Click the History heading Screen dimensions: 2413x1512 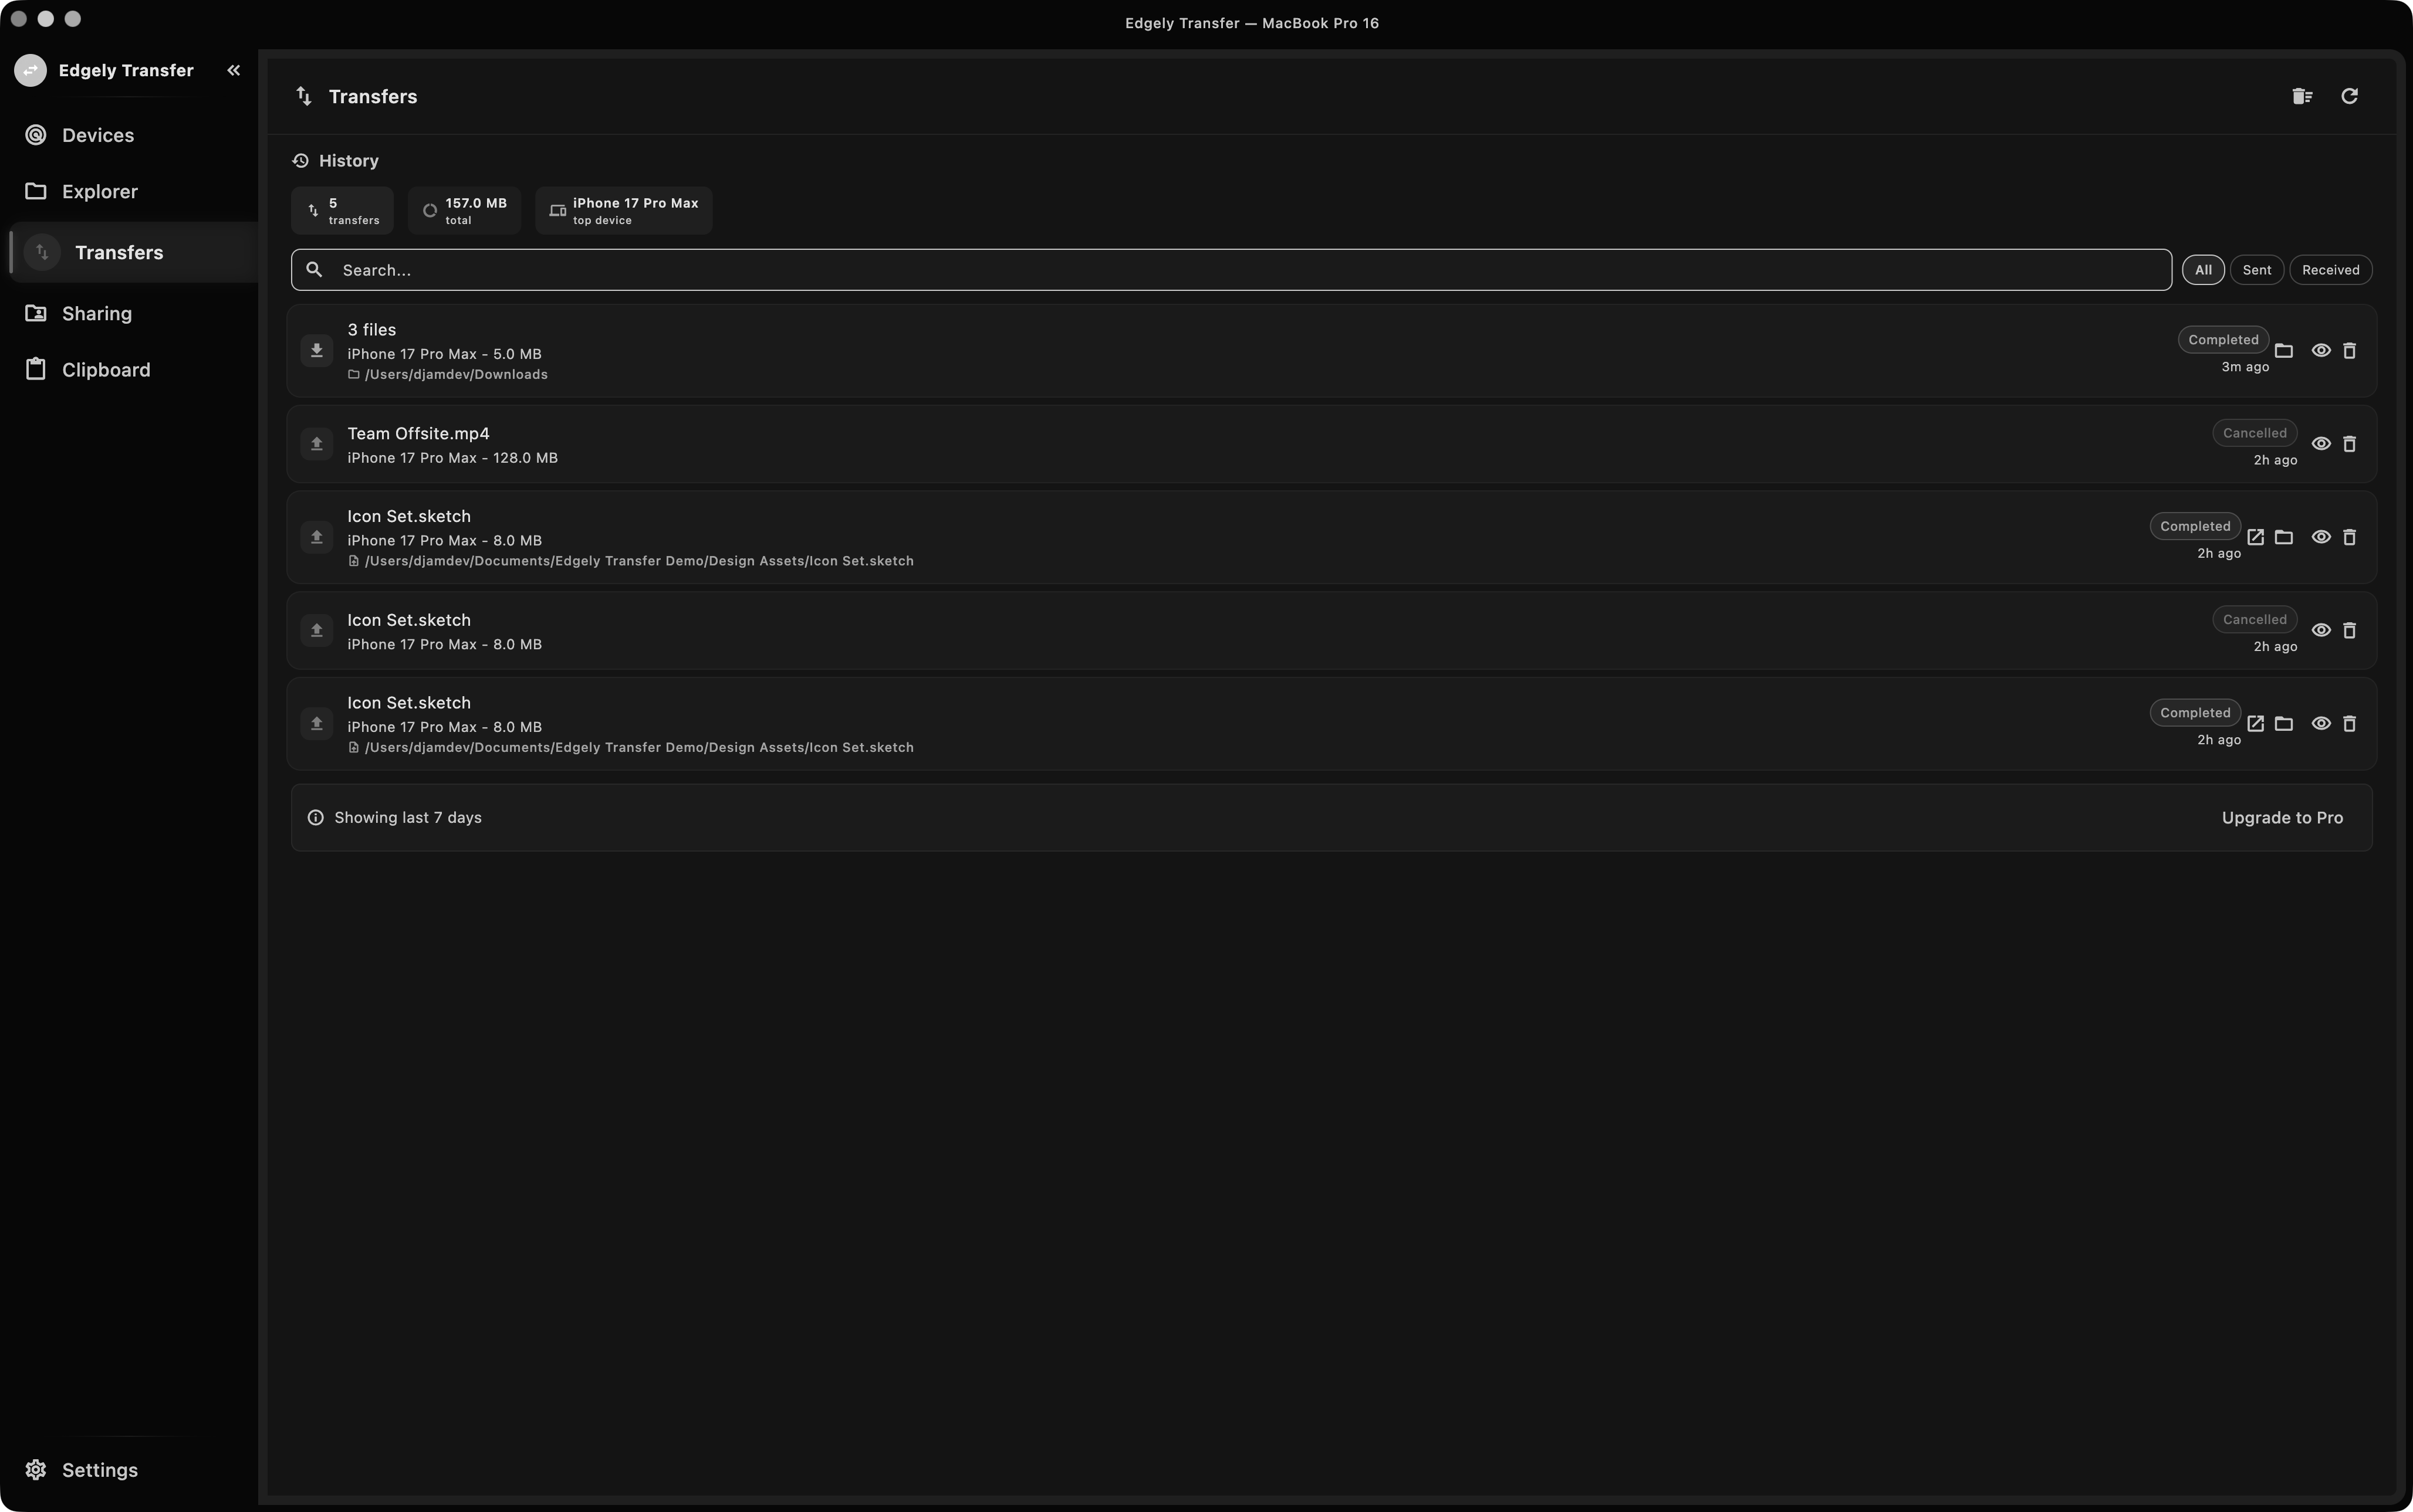[348, 161]
